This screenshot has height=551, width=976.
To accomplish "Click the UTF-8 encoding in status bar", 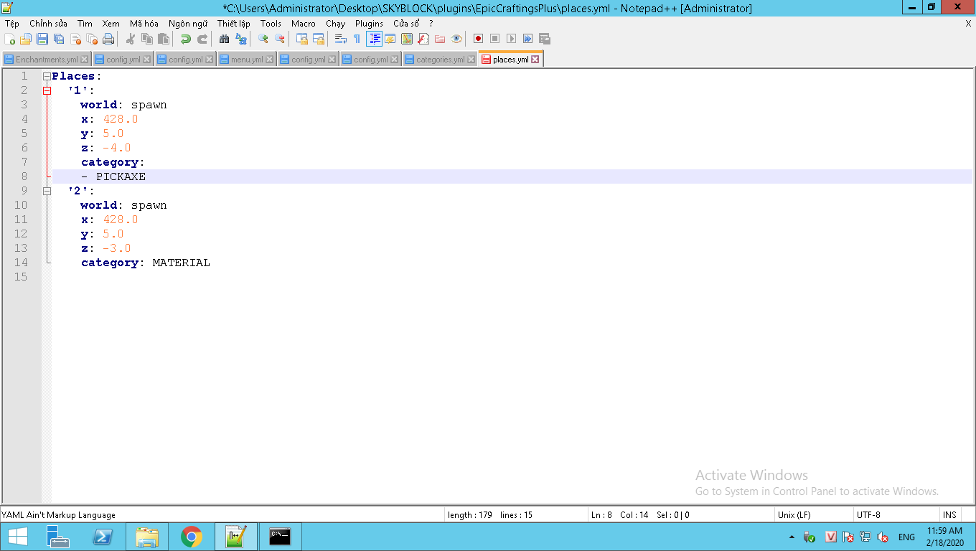I will pyautogui.click(x=868, y=514).
